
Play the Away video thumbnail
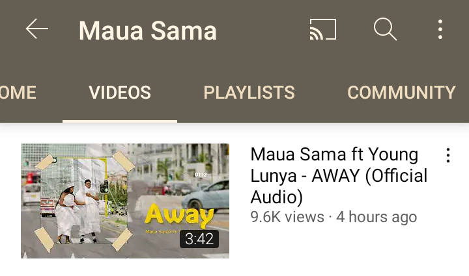pos(125,201)
